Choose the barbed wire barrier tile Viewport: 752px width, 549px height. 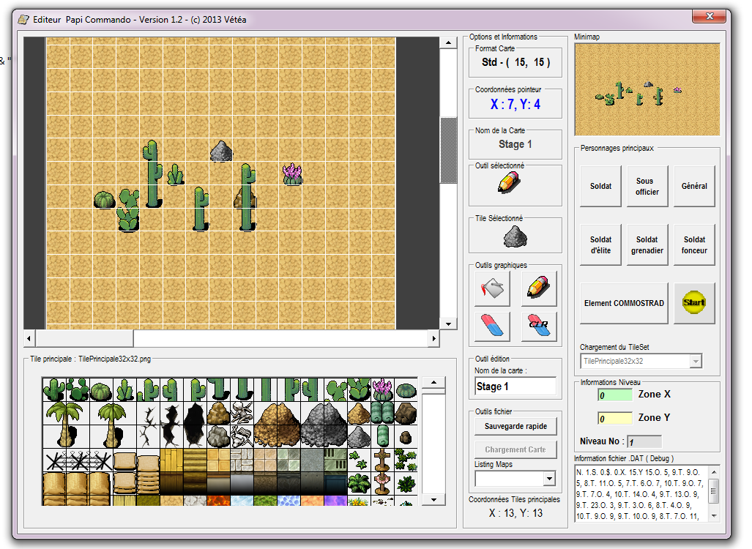click(x=78, y=460)
